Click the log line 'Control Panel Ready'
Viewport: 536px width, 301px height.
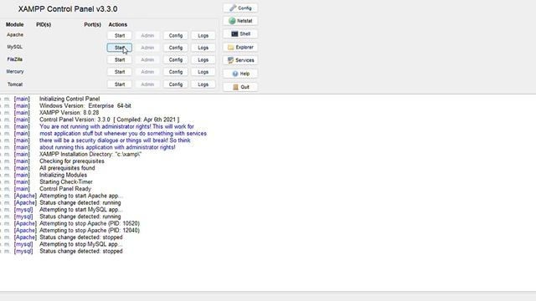(65, 189)
